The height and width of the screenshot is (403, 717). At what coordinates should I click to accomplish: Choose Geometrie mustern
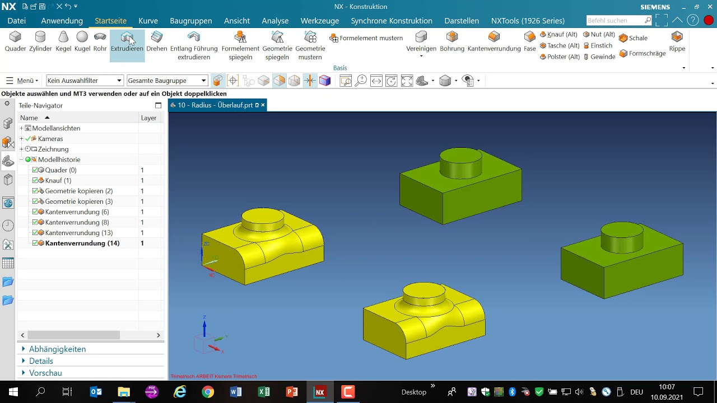(x=310, y=46)
